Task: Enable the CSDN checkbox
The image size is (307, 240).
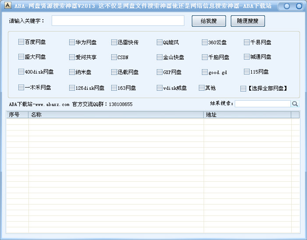Action: (x=114, y=57)
